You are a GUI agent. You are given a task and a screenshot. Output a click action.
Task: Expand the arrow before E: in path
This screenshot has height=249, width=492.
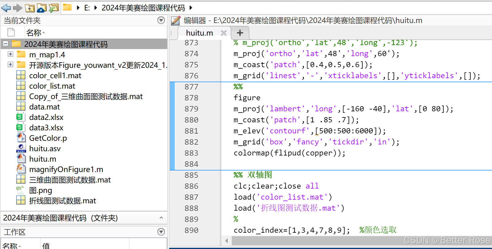pos(78,8)
